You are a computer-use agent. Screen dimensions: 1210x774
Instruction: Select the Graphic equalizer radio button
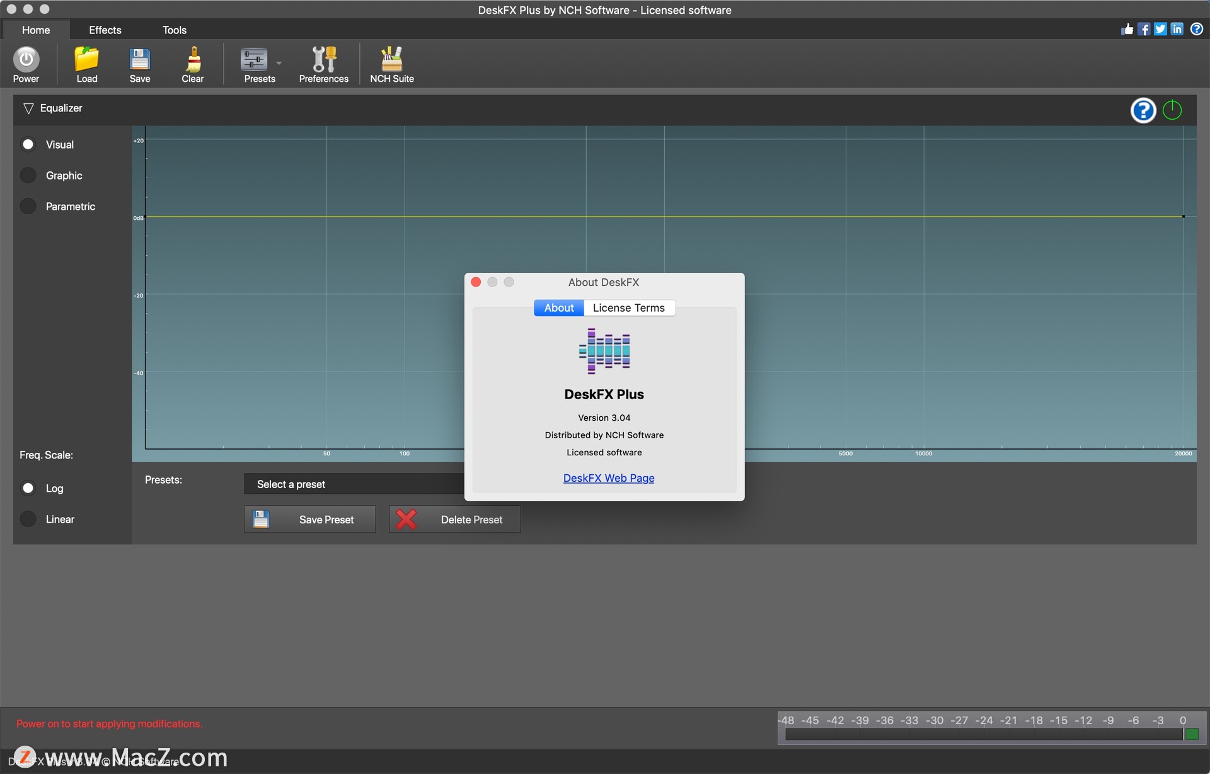coord(28,175)
